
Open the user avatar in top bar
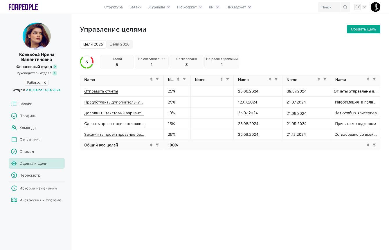(x=375, y=7)
